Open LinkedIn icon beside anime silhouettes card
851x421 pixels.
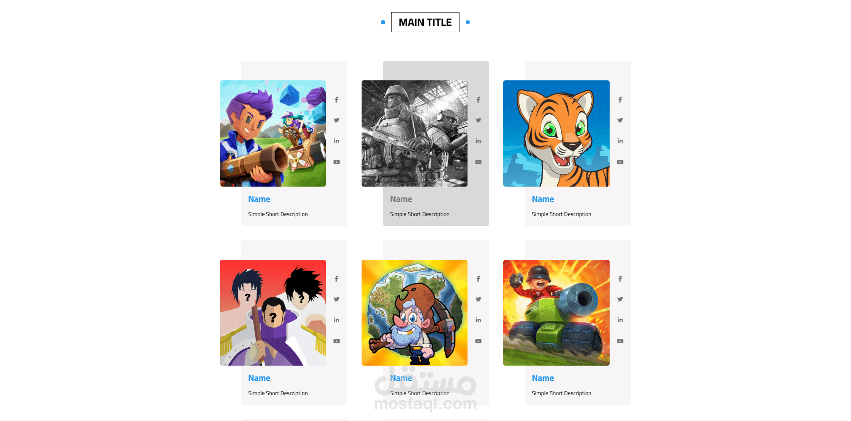pos(337,320)
